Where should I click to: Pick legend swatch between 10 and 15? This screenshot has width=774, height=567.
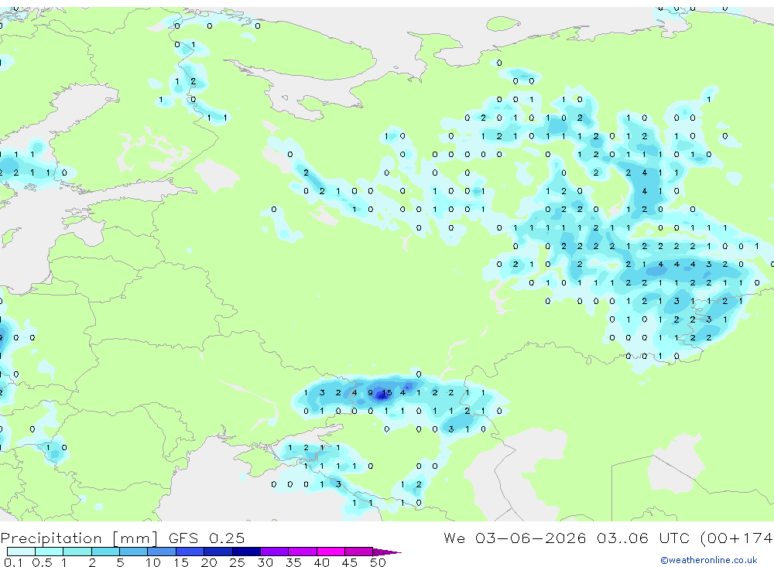(162, 552)
